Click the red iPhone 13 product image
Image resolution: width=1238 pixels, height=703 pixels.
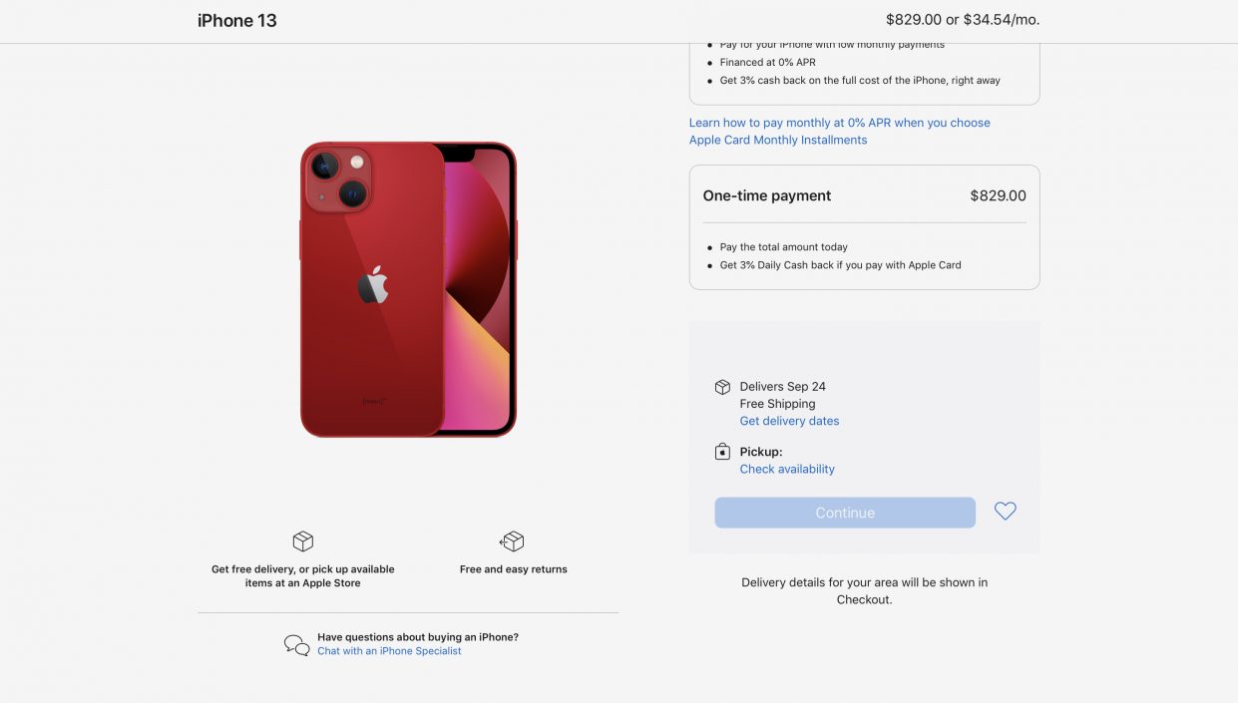[408, 289]
